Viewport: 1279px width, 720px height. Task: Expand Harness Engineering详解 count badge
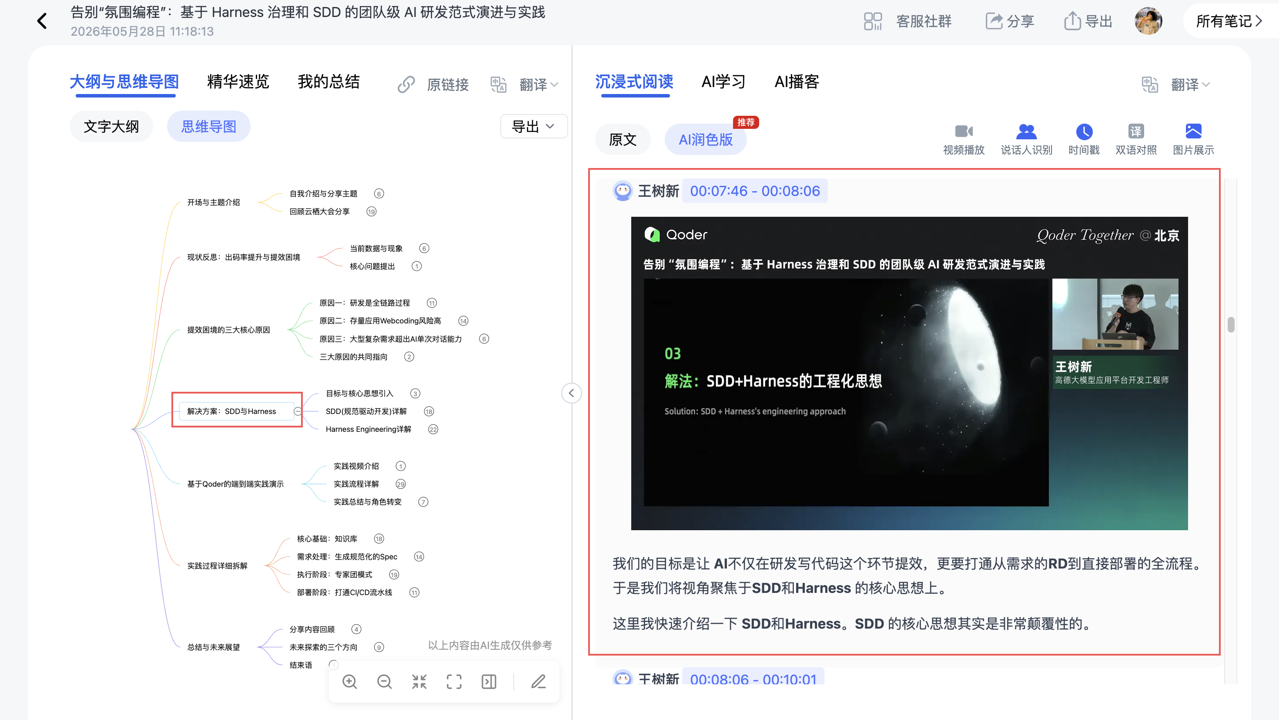(x=433, y=429)
